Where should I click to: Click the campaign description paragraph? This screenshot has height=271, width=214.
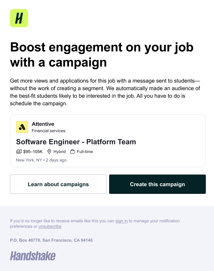click(x=105, y=92)
